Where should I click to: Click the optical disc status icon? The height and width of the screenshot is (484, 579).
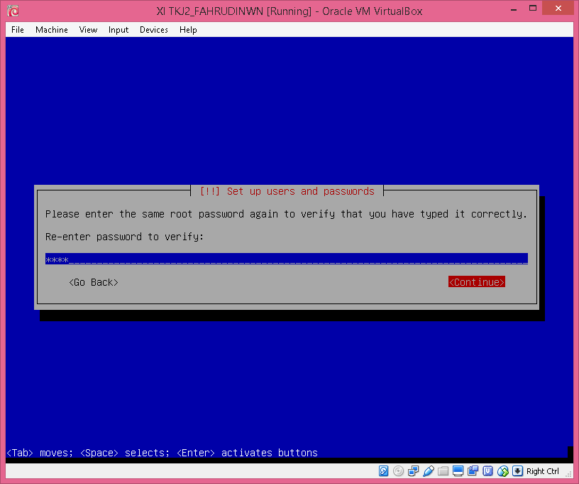pyautogui.click(x=398, y=470)
